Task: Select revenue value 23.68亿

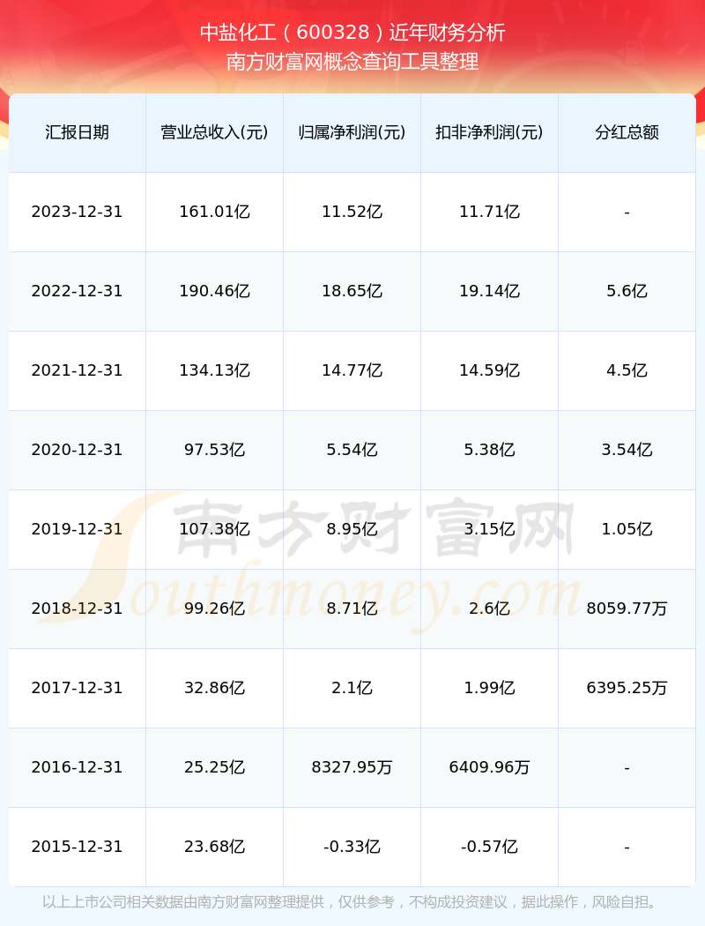Action: coord(214,847)
